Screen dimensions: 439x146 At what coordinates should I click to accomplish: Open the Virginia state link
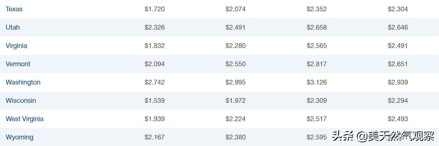tap(16, 46)
